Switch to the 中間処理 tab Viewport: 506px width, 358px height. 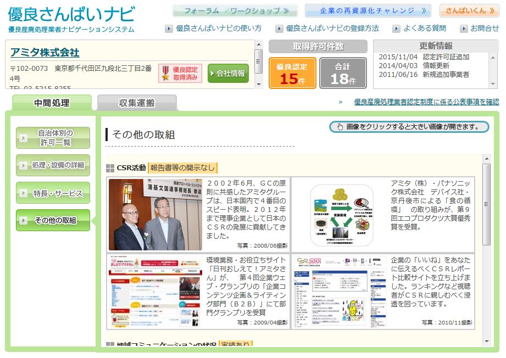52,103
